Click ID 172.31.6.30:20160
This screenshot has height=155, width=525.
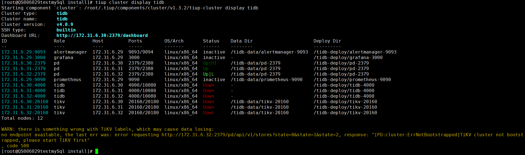[25, 102]
